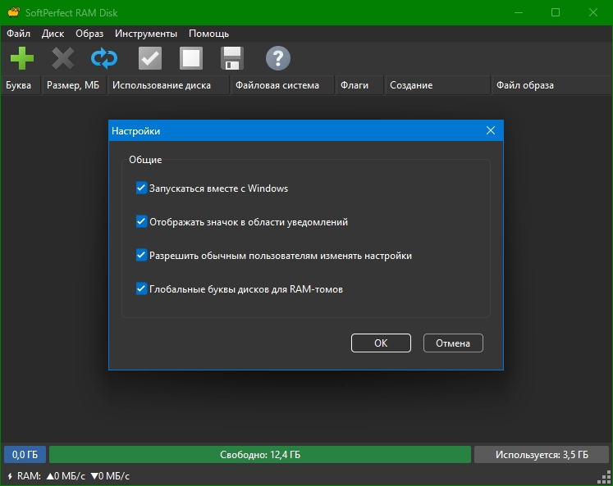This screenshot has width=613, height=486.
Task: Open the Помощь menu
Action: click(x=208, y=34)
